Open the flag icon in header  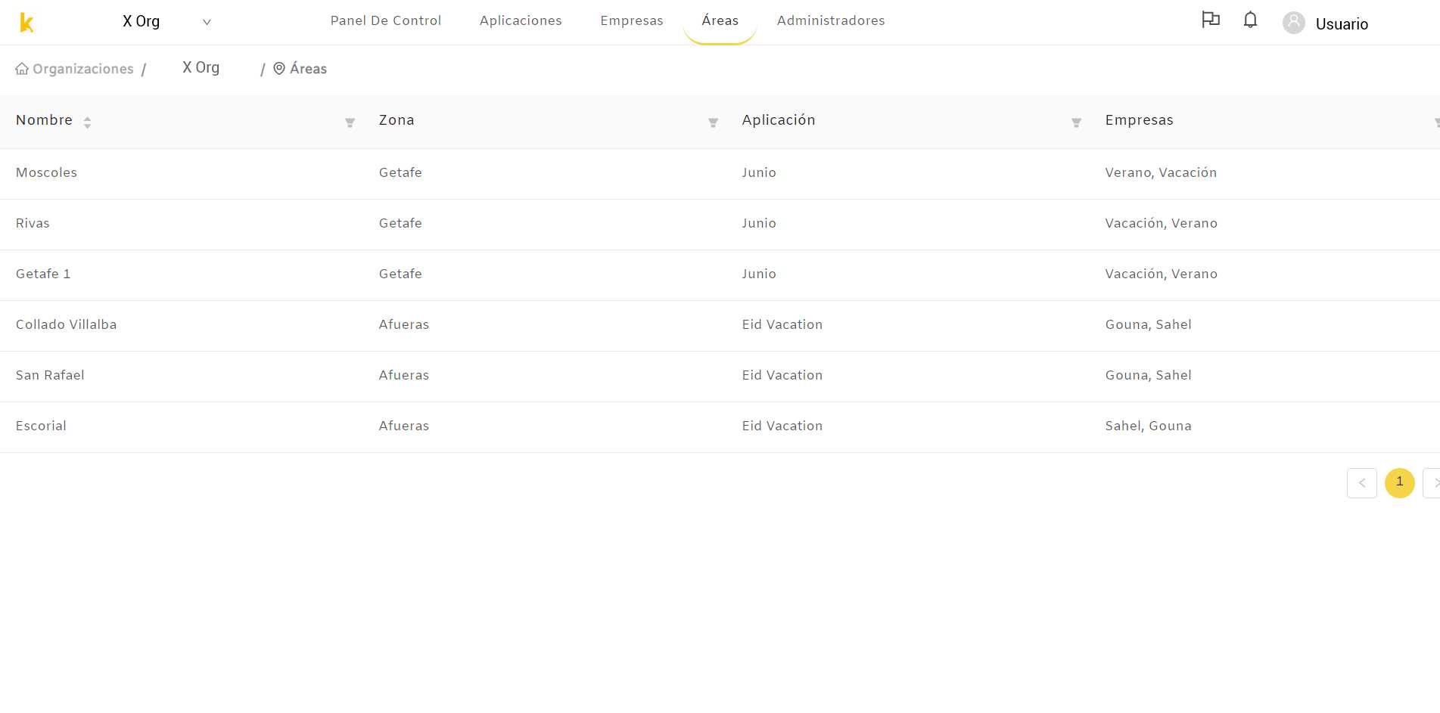pos(1211,20)
